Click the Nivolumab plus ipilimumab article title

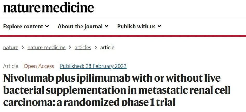[x=117, y=90]
